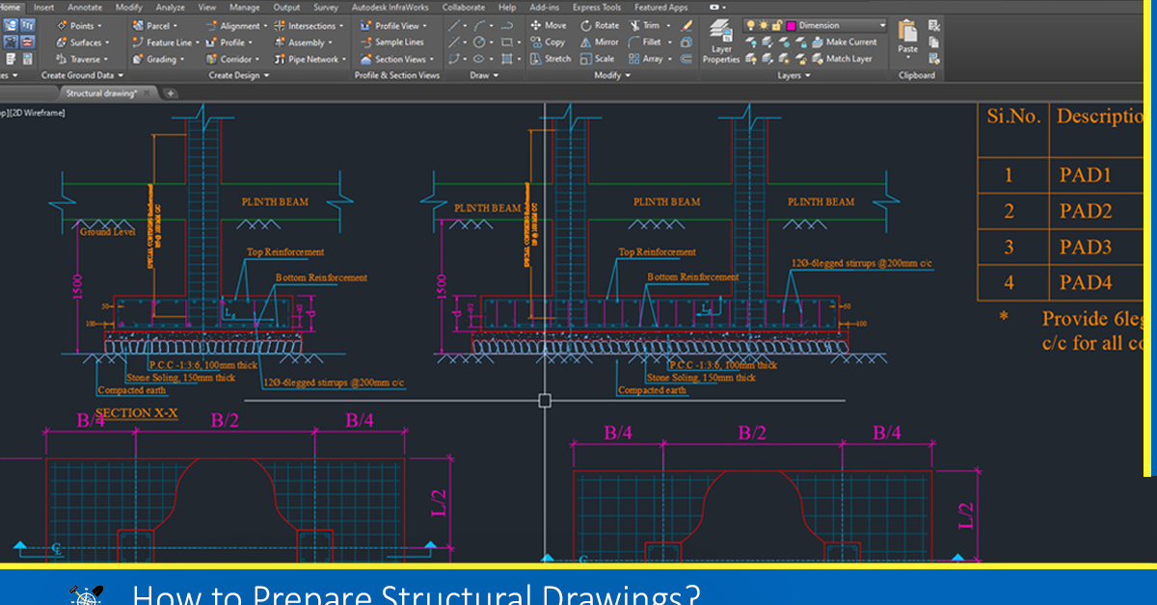The height and width of the screenshot is (605, 1157).
Task: Expand the Layers panel
Action: click(x=793, y=75)
